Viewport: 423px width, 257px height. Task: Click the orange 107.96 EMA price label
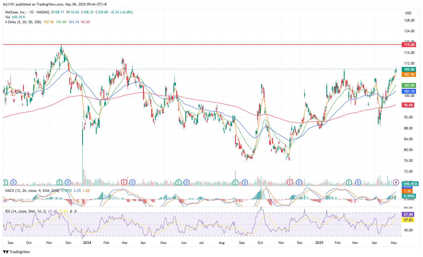pos(409,75)
